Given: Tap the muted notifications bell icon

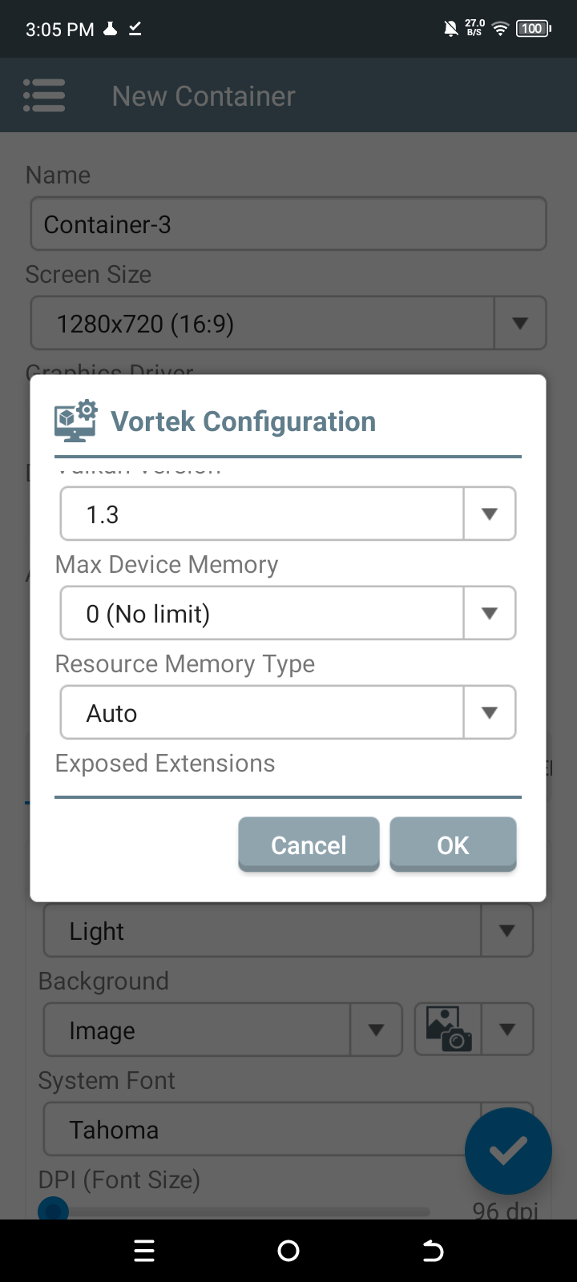Looking at the screenshot, I should [451, 29].
